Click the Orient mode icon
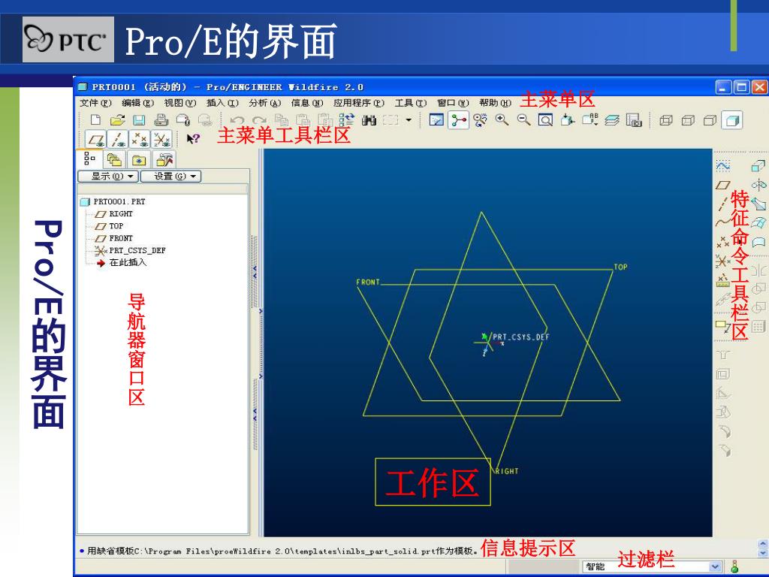Screen dimensions: 769x577 (x=480, y=119)
